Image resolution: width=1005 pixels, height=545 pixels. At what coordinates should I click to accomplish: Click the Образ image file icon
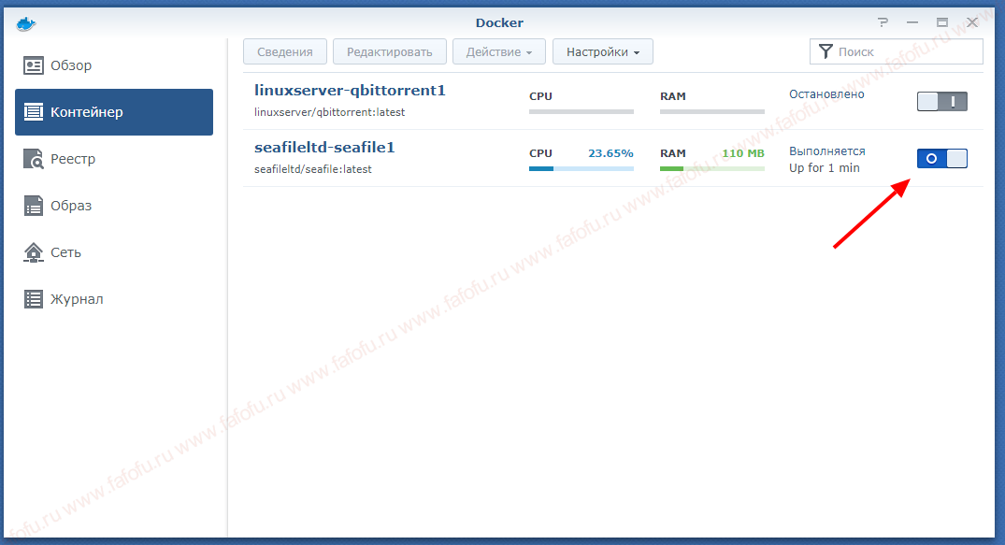coord(34,206)
